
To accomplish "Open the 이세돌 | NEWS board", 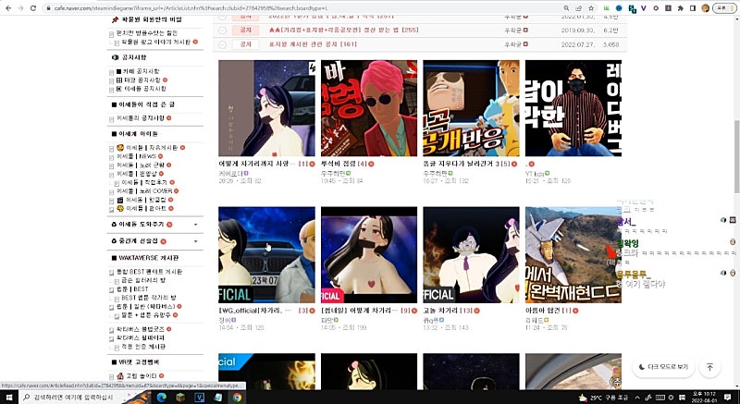I will tap(136, 156).
